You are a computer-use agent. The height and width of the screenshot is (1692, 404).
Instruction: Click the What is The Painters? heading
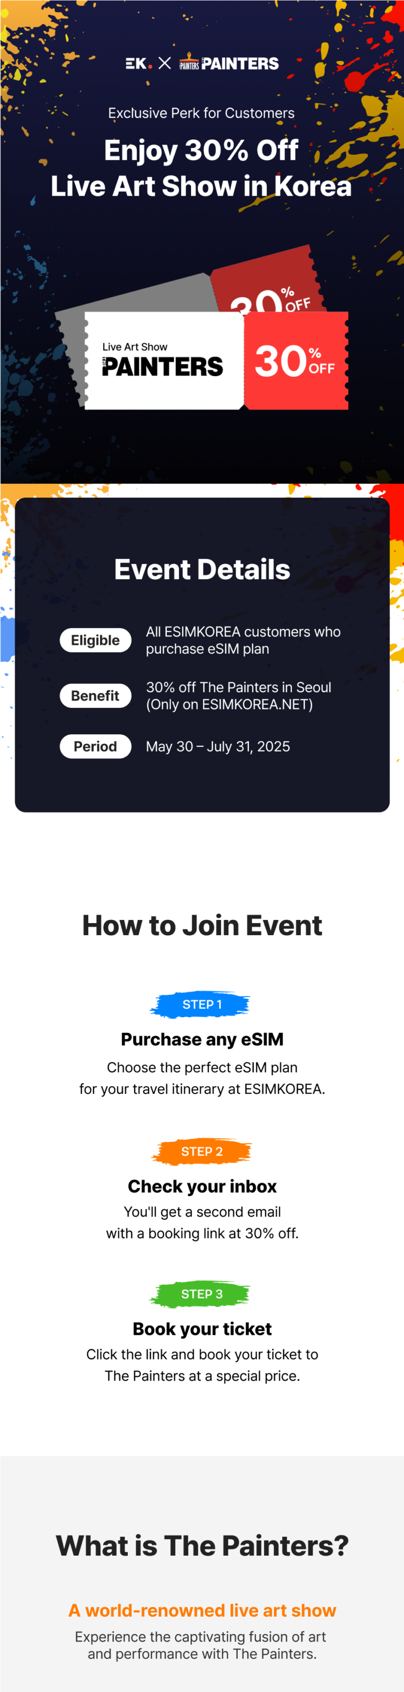pos(203,1546)
